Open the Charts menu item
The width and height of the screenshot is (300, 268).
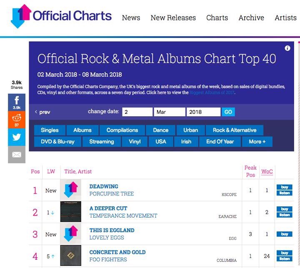click(x=217, y=18)
